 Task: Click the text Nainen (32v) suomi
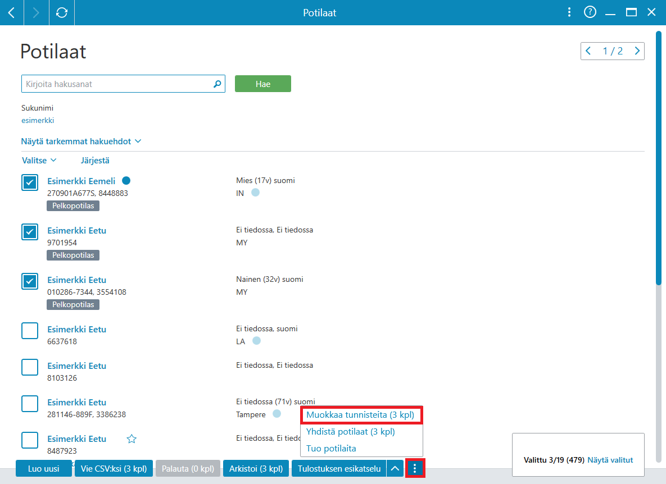(x=270, y=279)
